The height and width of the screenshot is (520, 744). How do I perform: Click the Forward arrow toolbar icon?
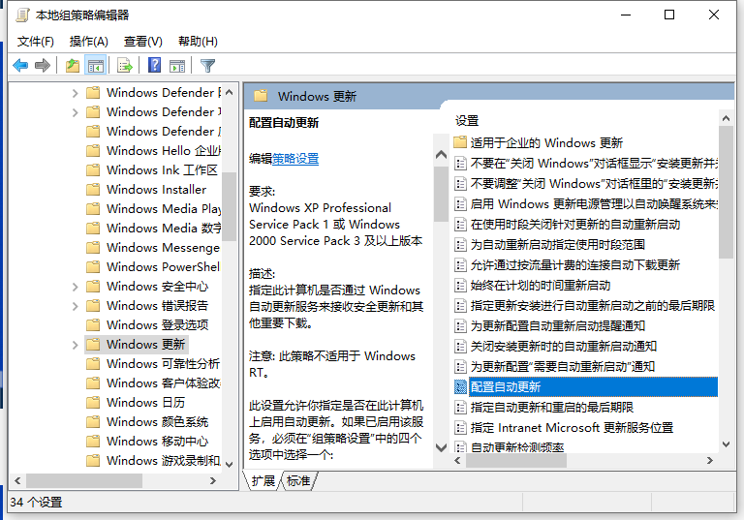[x=43, y=65]
